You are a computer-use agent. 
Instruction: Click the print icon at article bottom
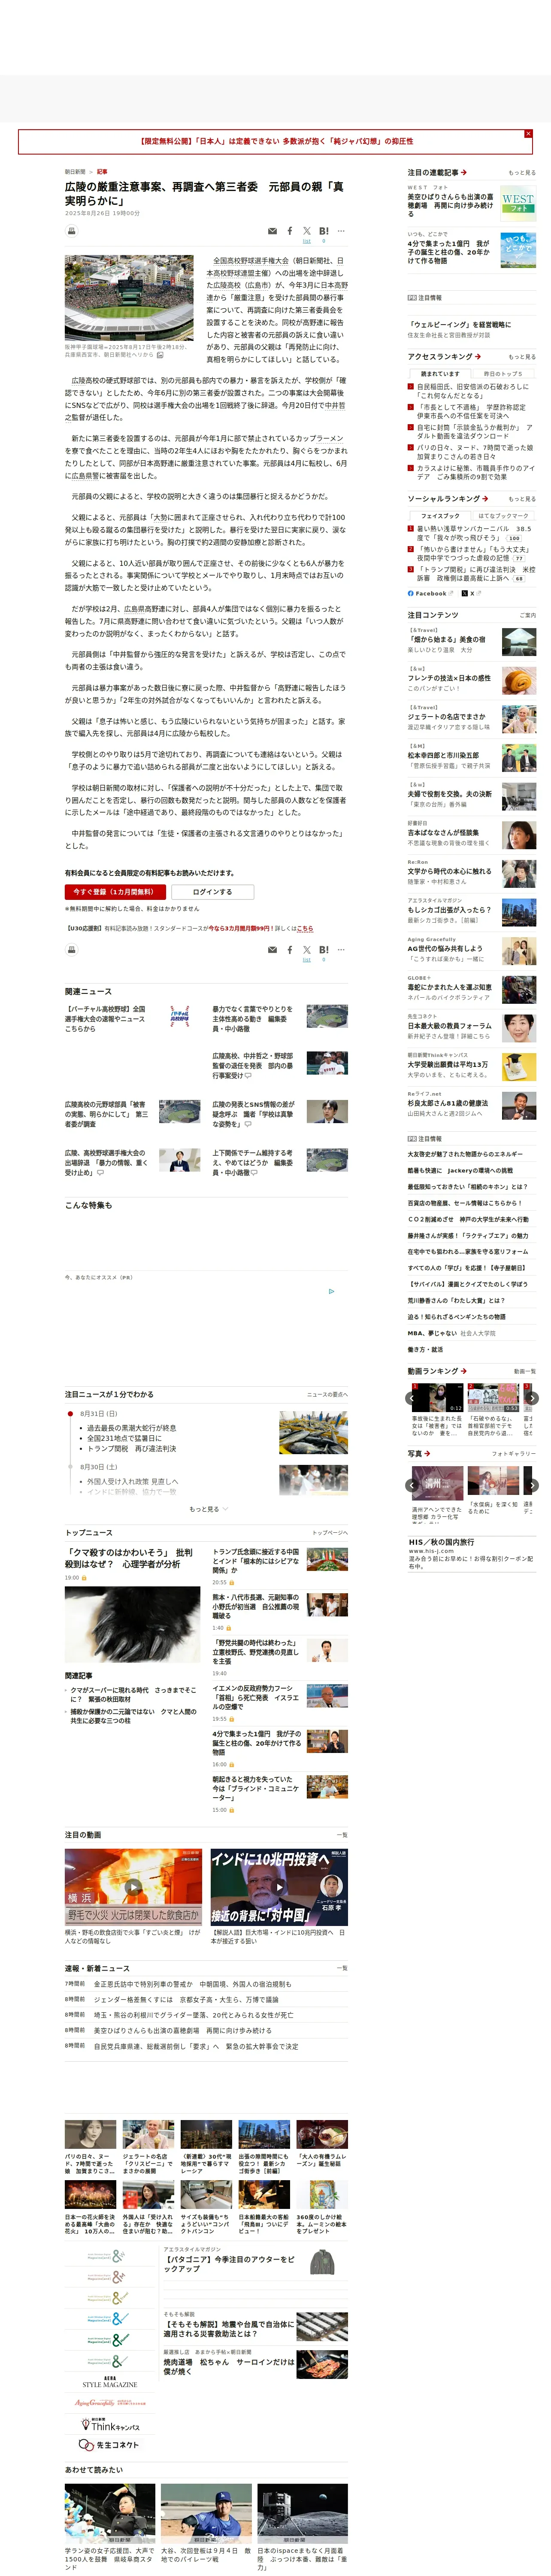pyautogui.click(x=71, y=950)
